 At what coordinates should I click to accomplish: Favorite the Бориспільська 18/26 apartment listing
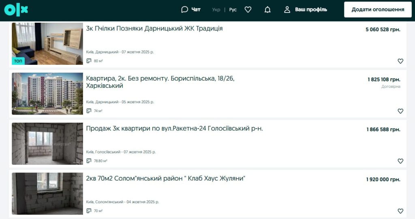(x=400, y=111)
